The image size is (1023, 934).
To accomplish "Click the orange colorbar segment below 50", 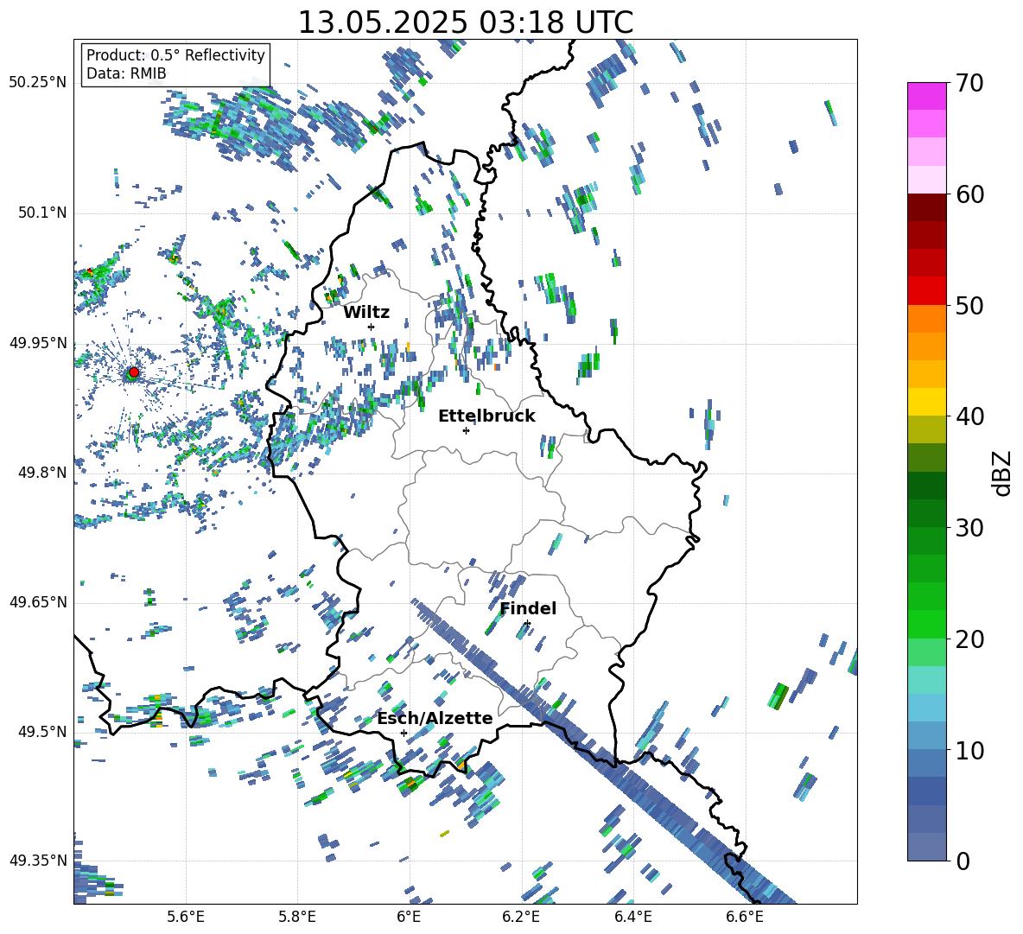I will pos(927,319).
